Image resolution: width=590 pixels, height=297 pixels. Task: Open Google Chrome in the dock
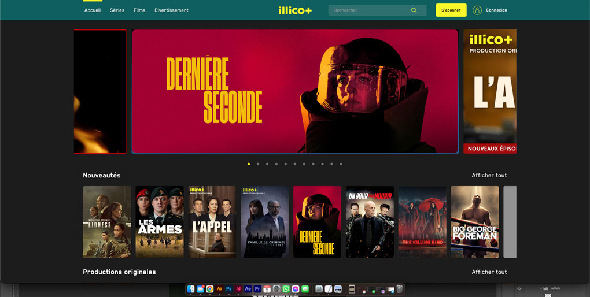pos(210,289)
